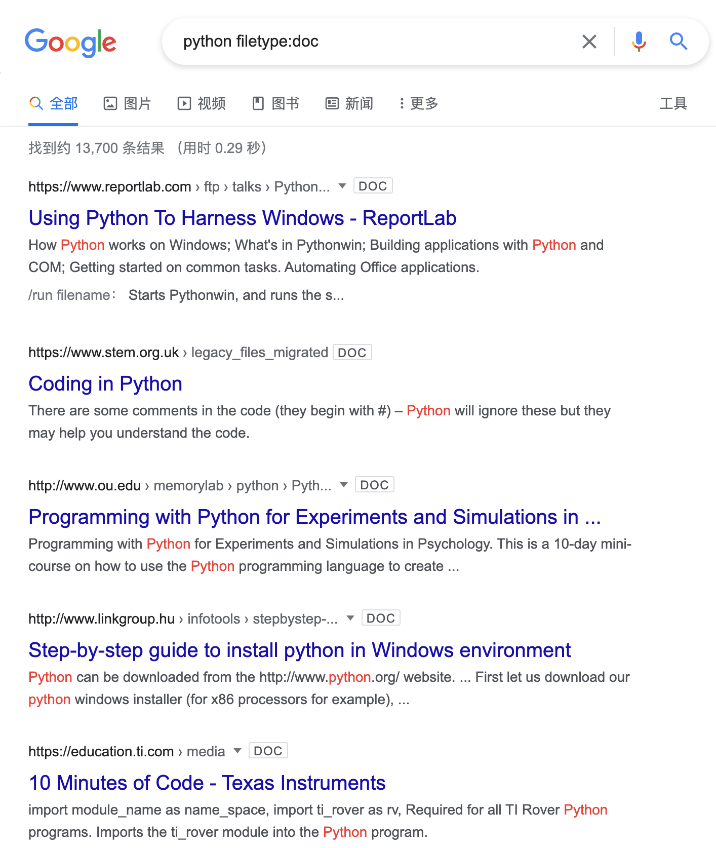Expand the 更多 more menu

pyautogui.click(x=418, y=104)
